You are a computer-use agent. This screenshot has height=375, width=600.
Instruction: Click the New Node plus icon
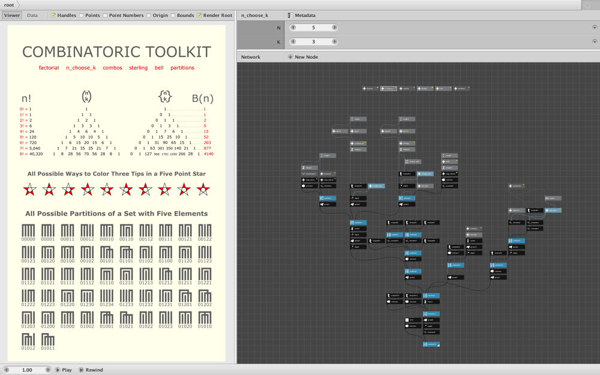290,57
